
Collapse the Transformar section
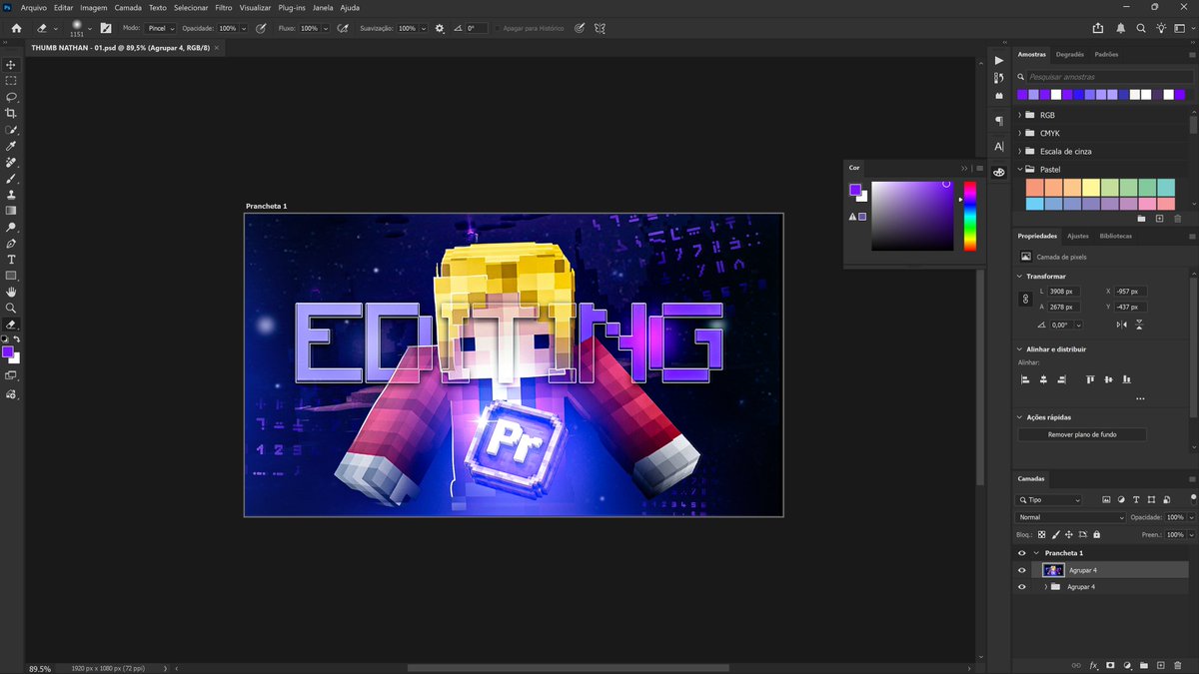(1020, 276)
